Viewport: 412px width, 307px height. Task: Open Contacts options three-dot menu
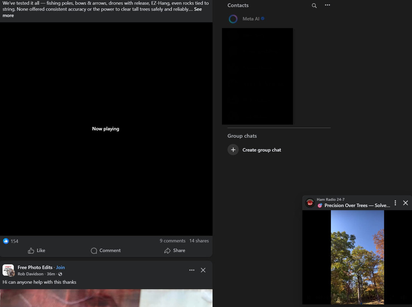[x=327, y=5]
